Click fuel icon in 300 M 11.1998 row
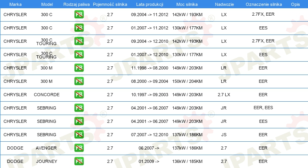Viewport: 308px width, 168px height. coord(79,68)
